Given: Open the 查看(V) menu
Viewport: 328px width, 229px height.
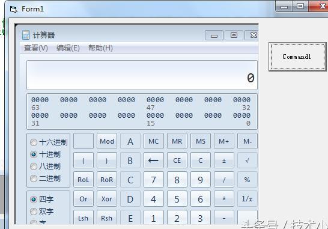Looking at the screenshot, I should tap(36, 48).
